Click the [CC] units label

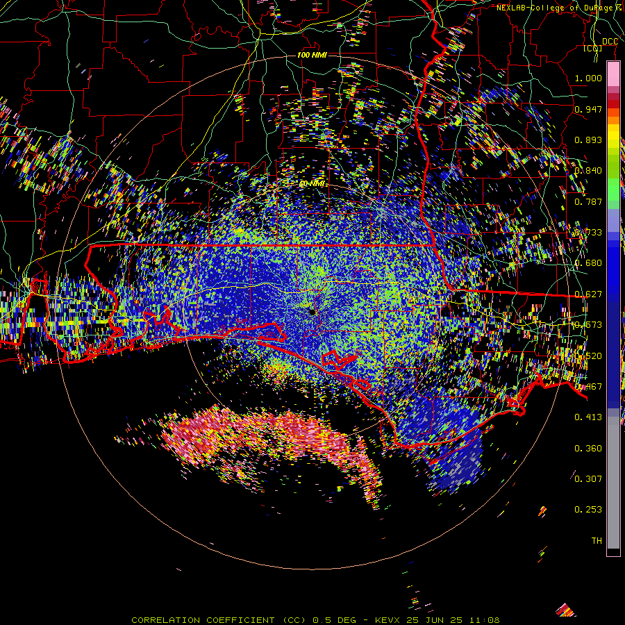592,48
